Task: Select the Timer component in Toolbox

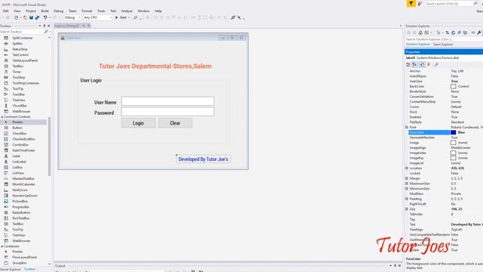Action: coord(17,72)
